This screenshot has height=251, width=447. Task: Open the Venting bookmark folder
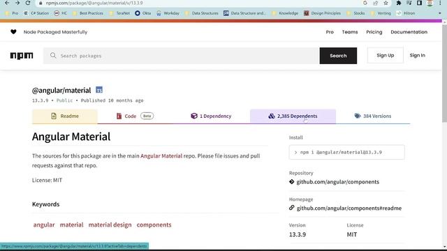[x=381, y=13]
